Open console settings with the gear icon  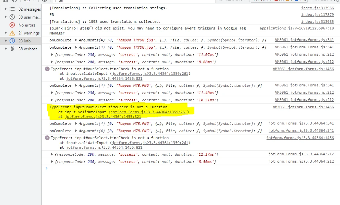click(336, 1)
